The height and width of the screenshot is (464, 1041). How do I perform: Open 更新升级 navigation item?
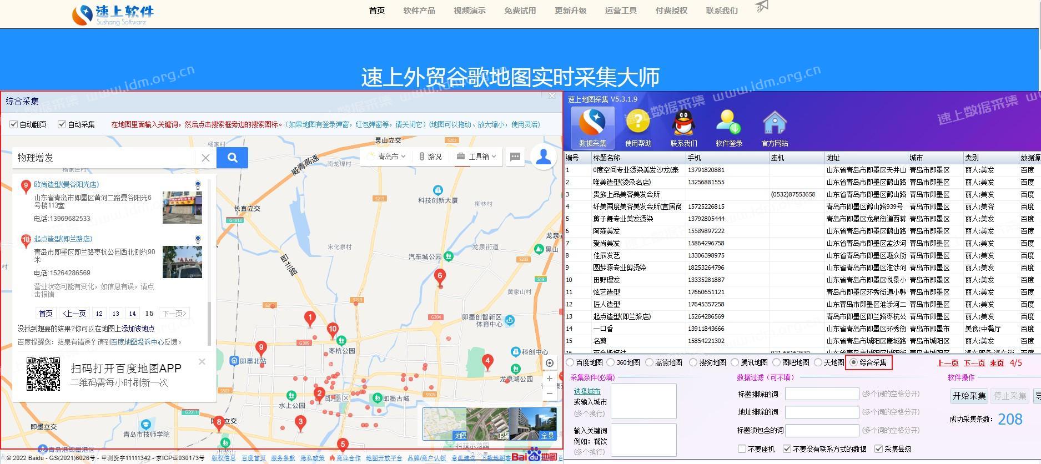(570, 11)
